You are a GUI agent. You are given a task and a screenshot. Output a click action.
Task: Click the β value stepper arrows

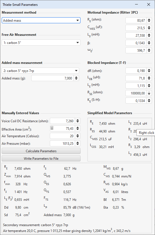[149, 43]
